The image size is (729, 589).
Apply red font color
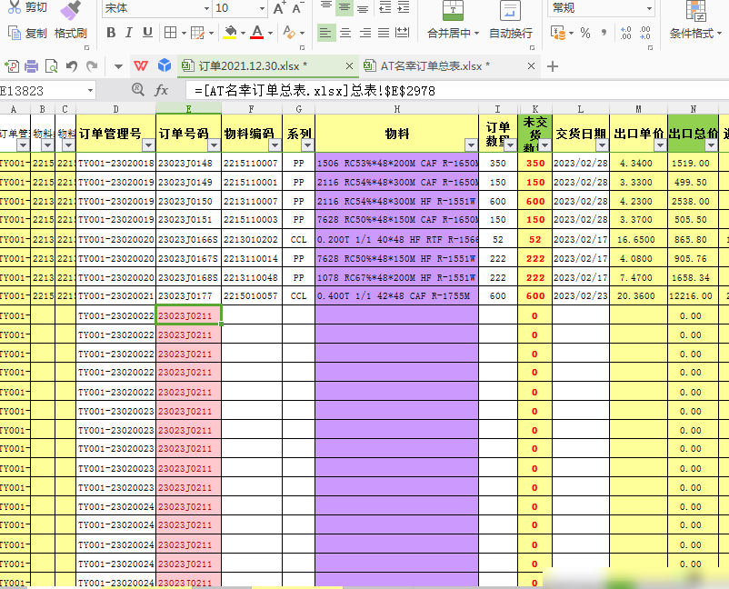click(x=257, y=33)
